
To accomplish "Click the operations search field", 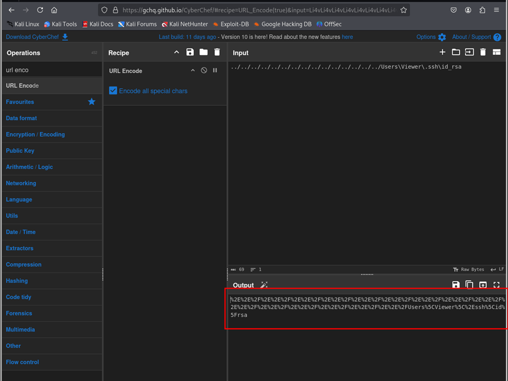I will [x=51, y=70].
